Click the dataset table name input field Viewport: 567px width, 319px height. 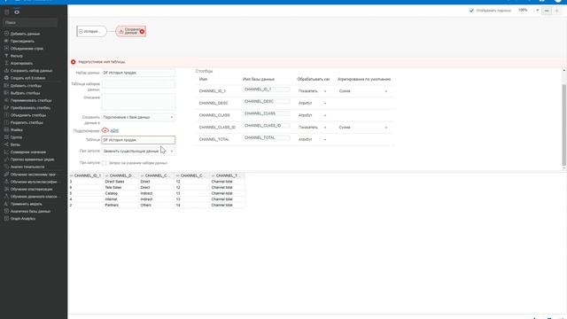(138, 84)
